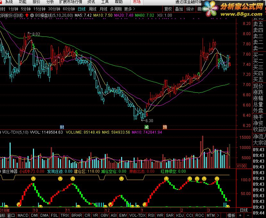Select the BRAR indicator tab
The height and width of the screenshot is (218, 266).
pos(77,215)
